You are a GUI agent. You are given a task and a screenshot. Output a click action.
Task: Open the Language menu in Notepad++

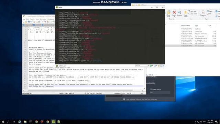tap(51, 19)
